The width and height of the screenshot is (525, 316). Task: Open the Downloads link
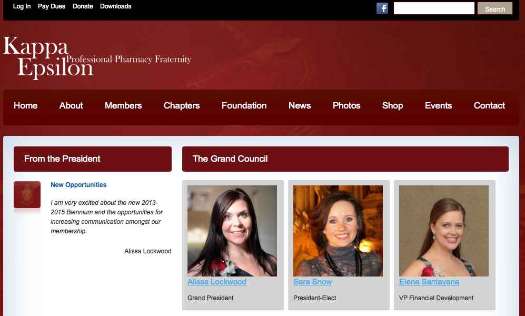115,6
